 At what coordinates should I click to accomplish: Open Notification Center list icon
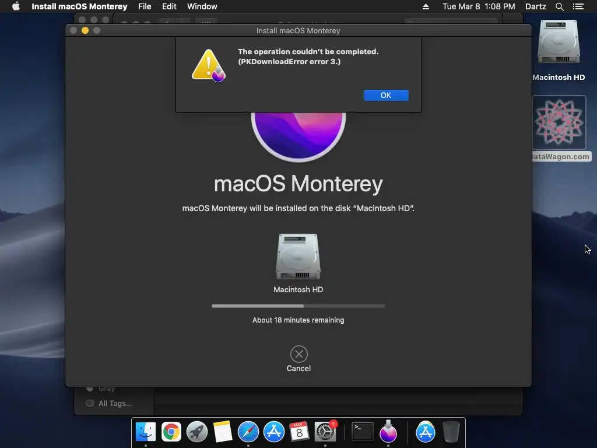578,6
